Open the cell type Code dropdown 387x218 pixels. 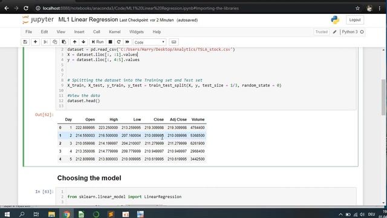click(x=149, y=42)
